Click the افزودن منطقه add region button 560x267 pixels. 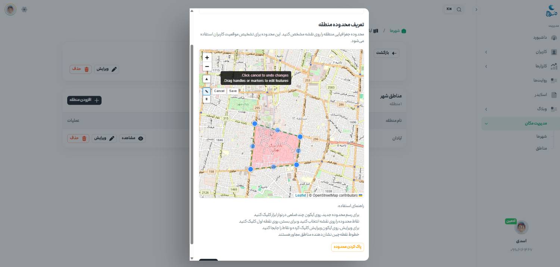click(84, 100)
